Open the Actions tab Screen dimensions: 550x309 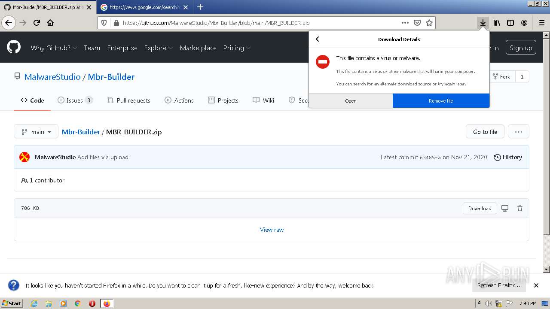(179, 100)
